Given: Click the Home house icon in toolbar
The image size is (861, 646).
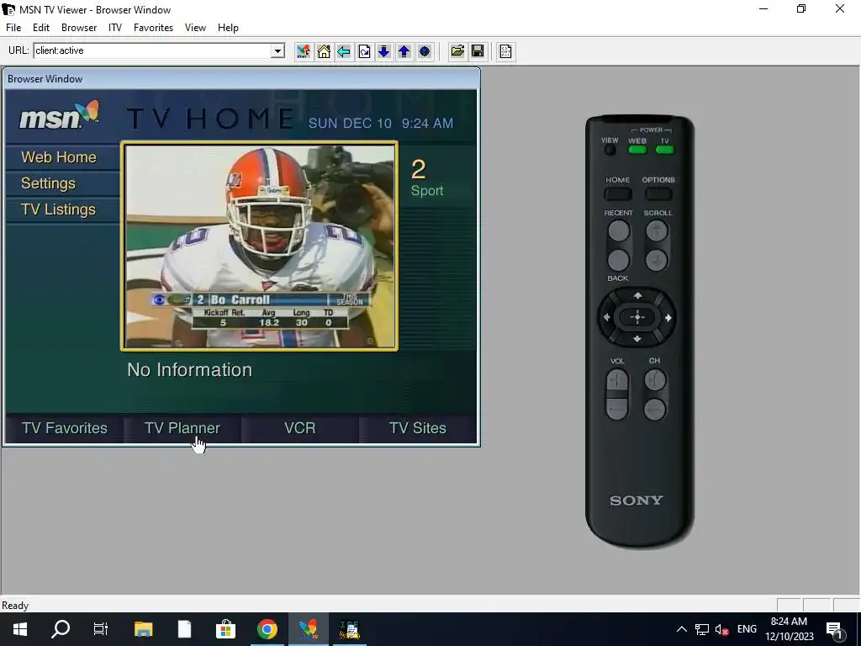Looking at the screenshot, I should 324,51.
